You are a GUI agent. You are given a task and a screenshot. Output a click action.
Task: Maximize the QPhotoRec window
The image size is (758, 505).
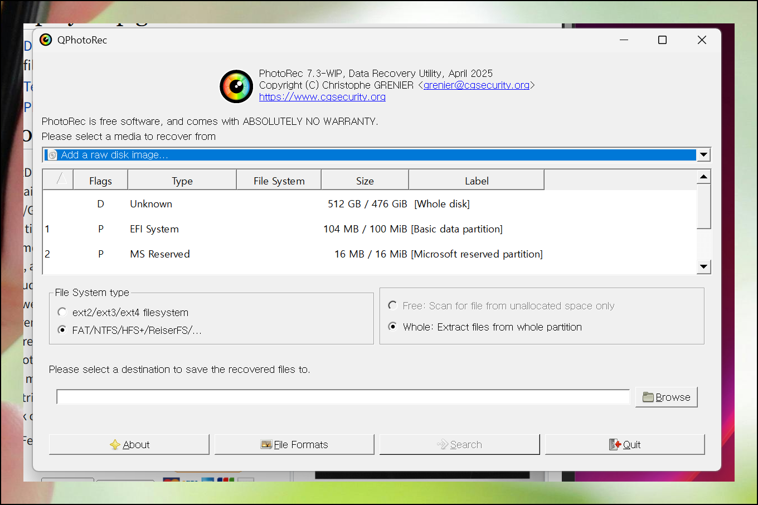(x=662, y=40)
